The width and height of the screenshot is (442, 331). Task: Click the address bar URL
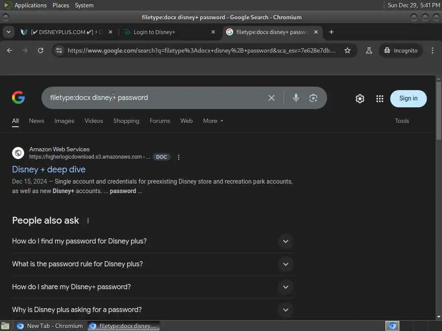pos(202,50)
